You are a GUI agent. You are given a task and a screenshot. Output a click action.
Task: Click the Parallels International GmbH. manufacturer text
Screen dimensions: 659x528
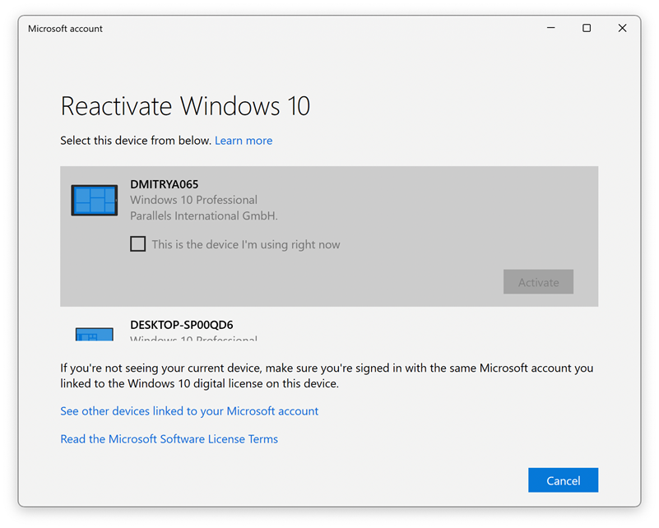pos(204,216)
